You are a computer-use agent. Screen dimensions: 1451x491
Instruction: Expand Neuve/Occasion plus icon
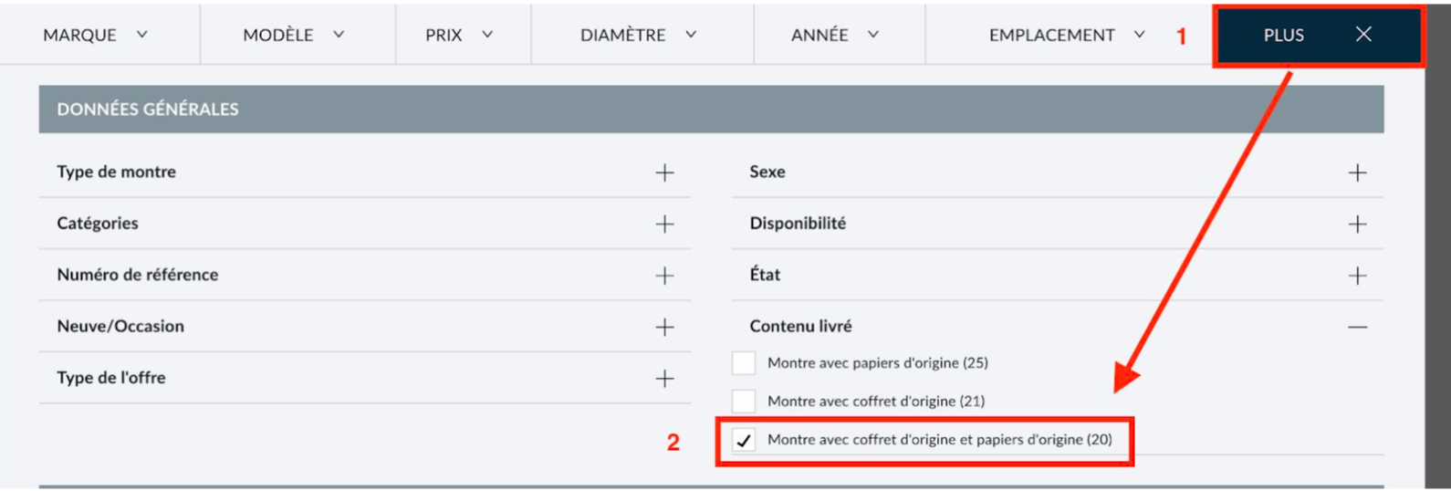[664, 327]
